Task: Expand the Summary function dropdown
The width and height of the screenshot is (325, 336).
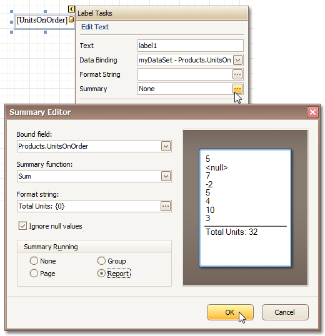Action: coord(166,176)
